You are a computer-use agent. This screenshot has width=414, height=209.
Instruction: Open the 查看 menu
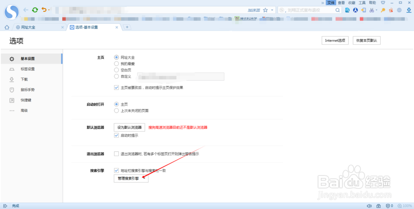341,2
